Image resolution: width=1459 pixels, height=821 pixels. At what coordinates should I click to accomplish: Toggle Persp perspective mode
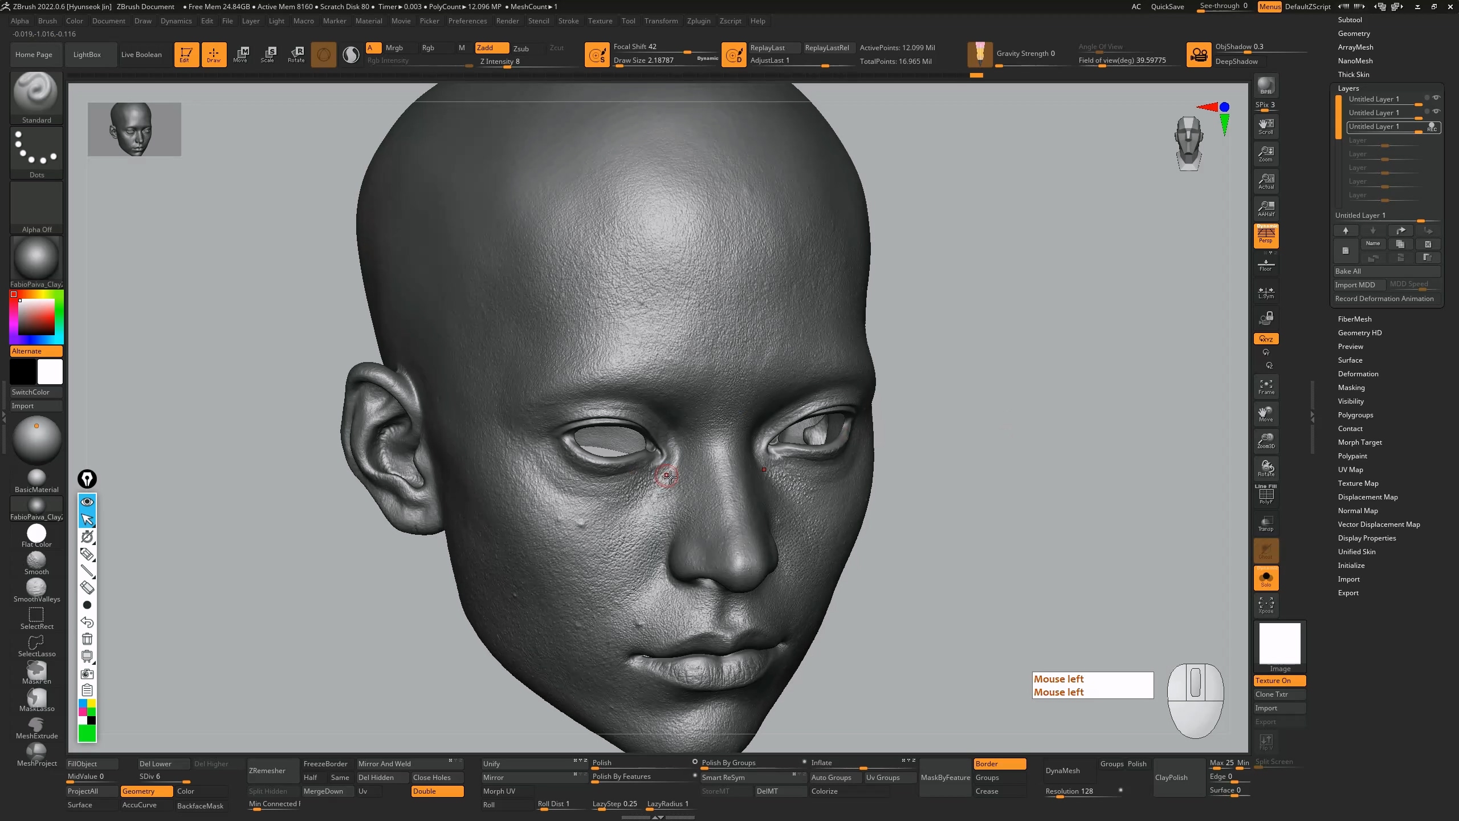(1266, 235)
